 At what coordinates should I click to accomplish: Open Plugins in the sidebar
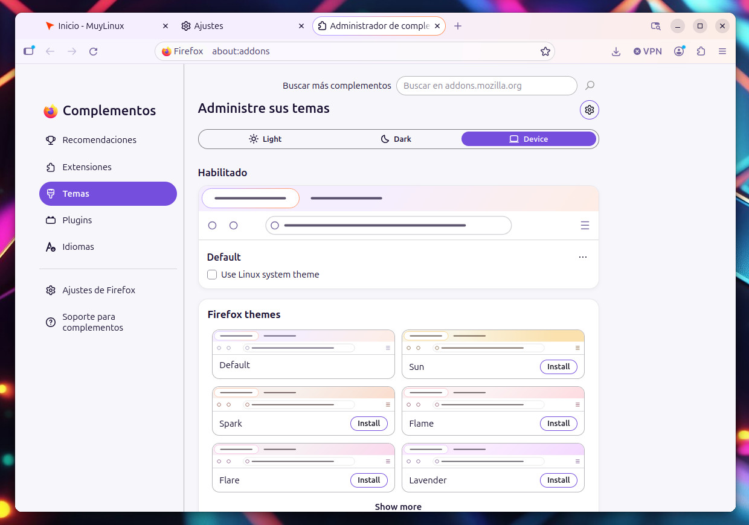point(108,220)
